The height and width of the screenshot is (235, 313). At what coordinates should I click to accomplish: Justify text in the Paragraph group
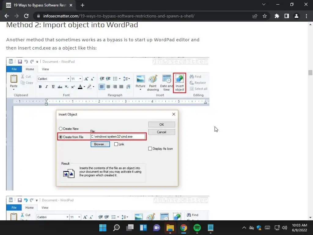tap(121, 87)
